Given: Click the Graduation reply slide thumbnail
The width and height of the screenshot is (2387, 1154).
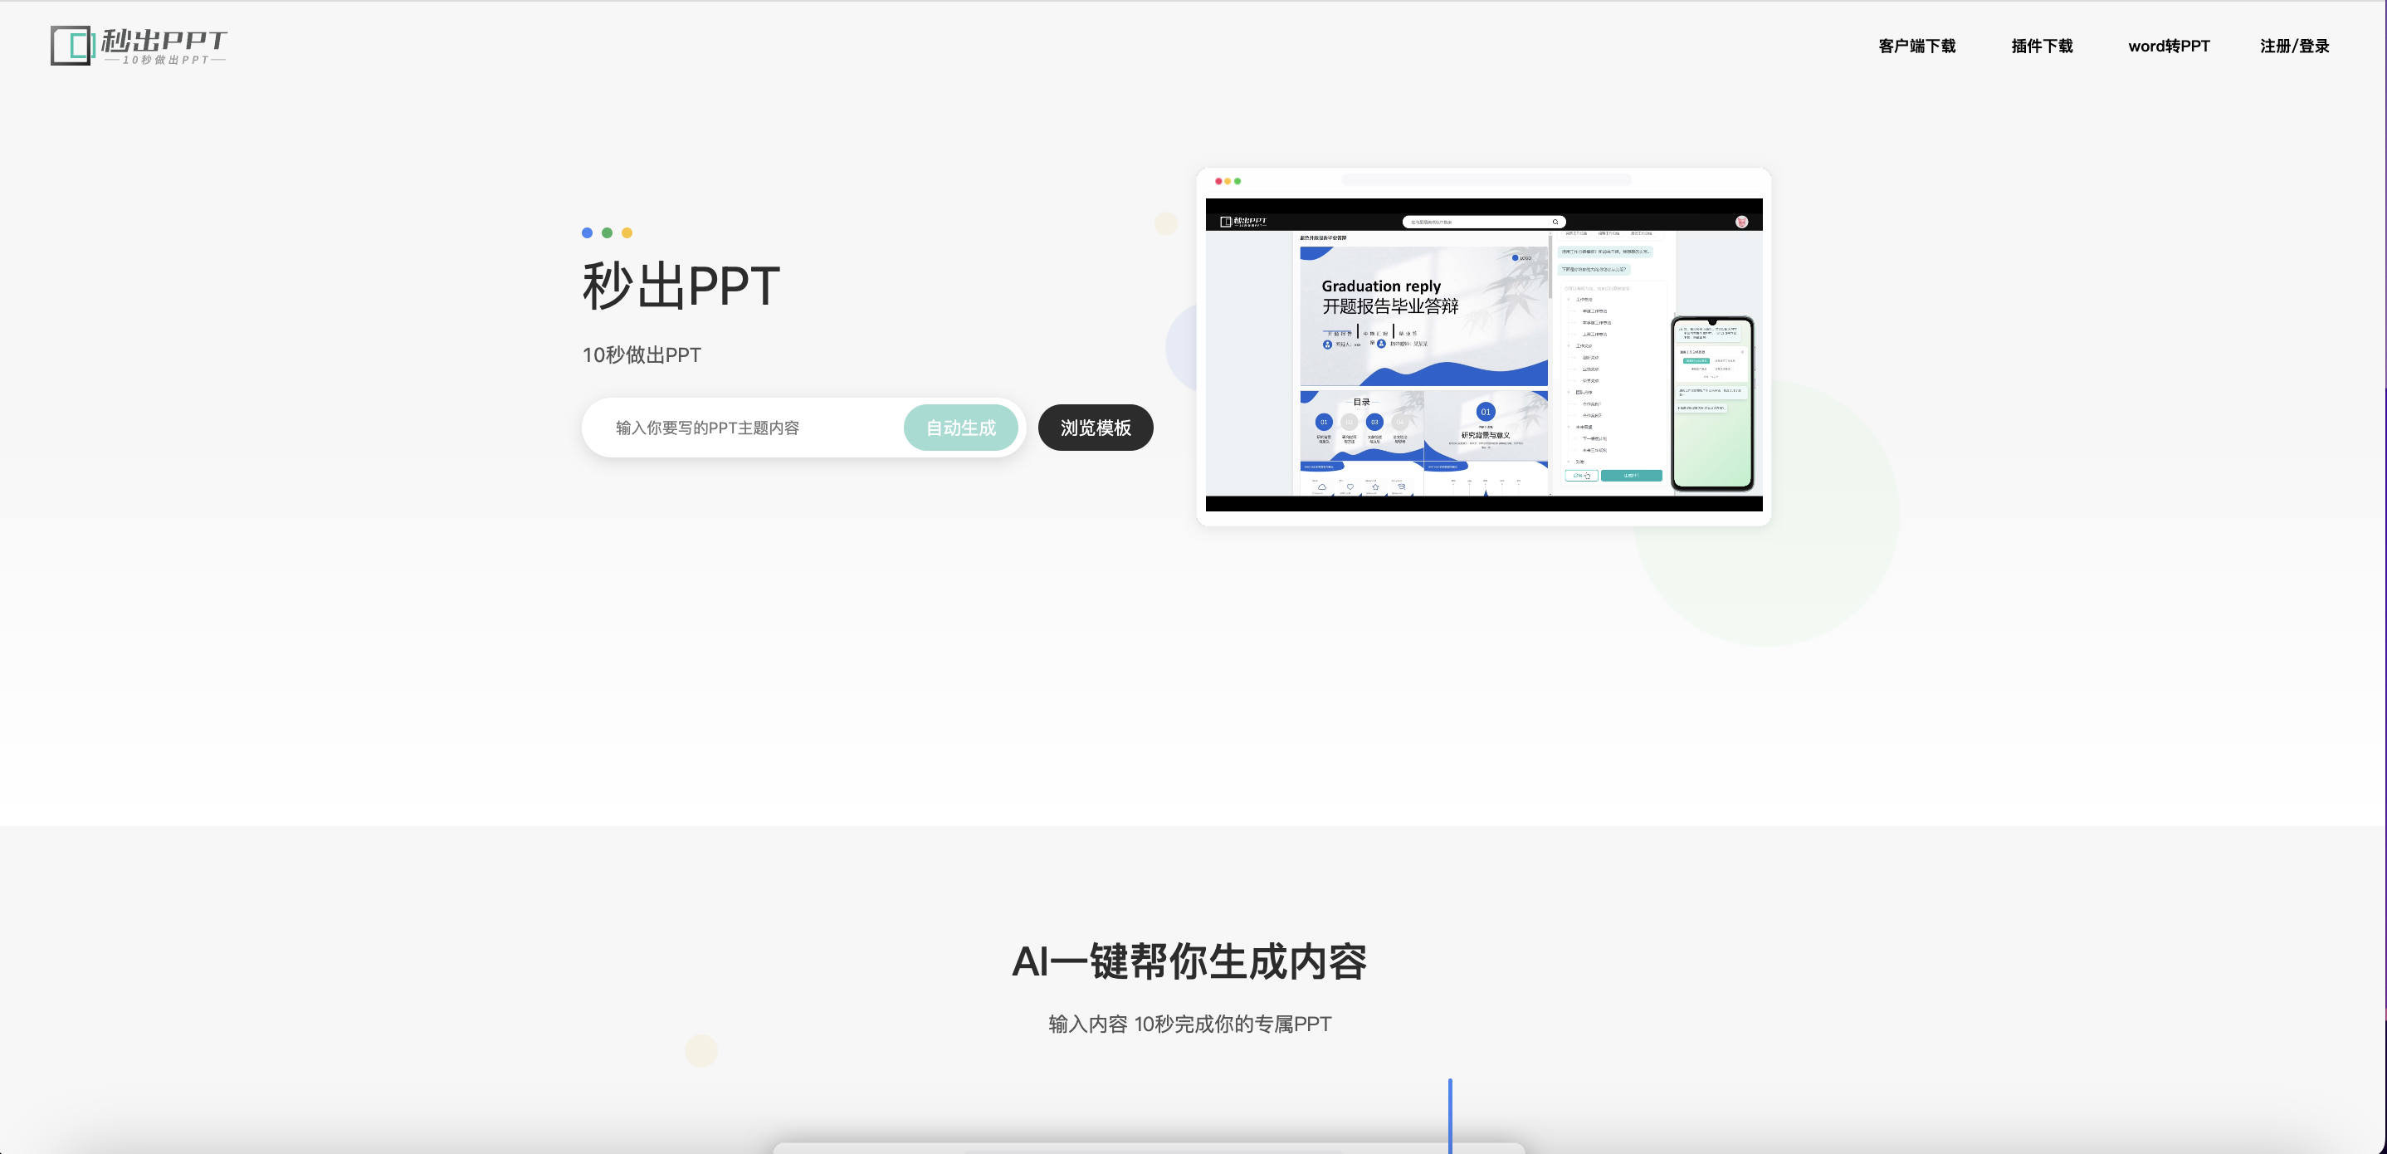Looking at the screenshot, I should click(x=1423, y=315).
